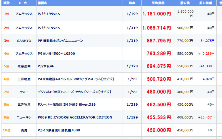Click the 最安値 column header
This screenshot has width=222, height=139.
185,3
